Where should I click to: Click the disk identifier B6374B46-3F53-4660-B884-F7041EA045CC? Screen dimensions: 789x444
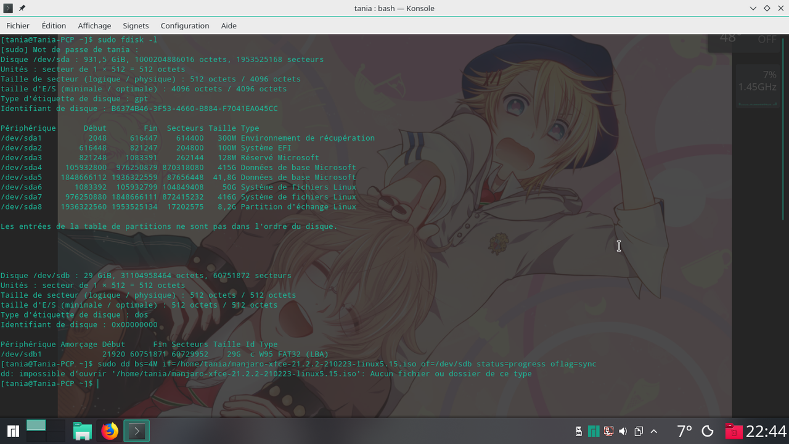pos(194,109)
